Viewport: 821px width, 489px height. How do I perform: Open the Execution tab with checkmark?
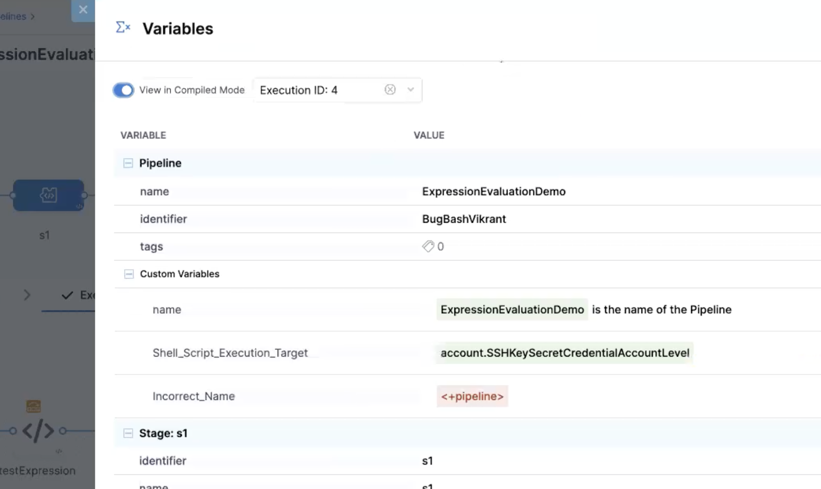pos(78,295)
